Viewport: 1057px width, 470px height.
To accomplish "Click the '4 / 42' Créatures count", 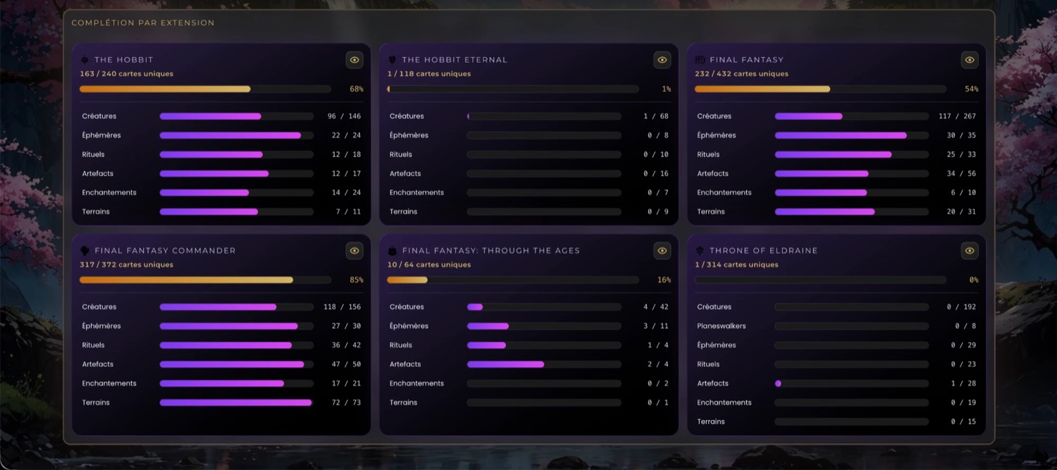I will click(x=656, y=307).
